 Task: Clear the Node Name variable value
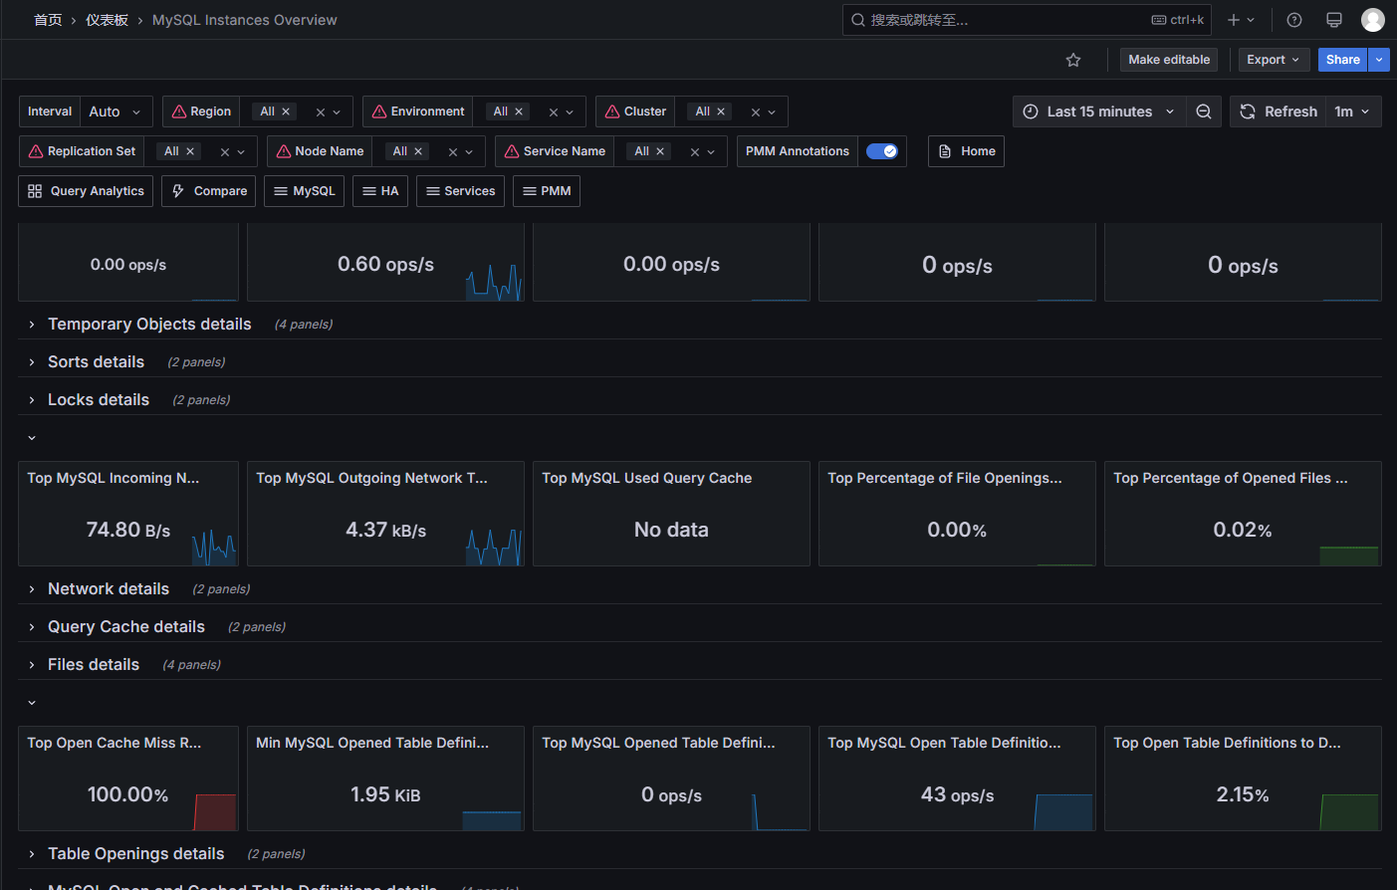tap(453, 152)
